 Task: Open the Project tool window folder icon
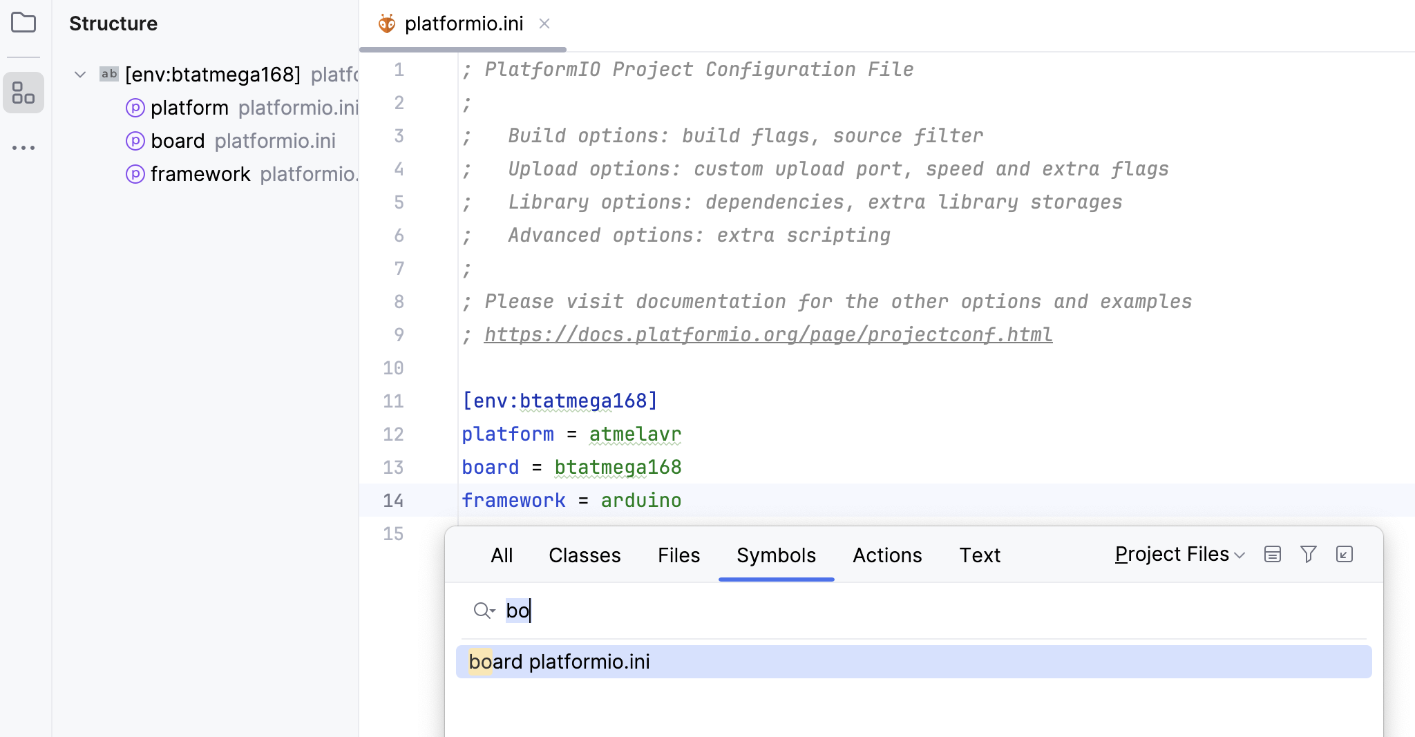[23, 23]
